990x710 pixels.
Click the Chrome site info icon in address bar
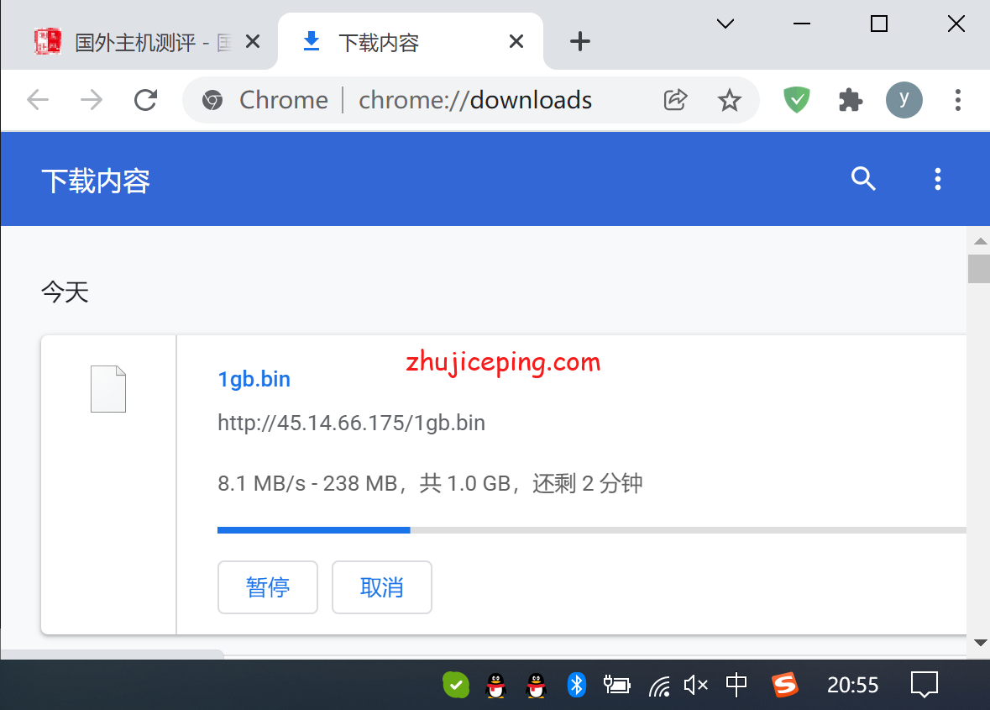point(212,100)
